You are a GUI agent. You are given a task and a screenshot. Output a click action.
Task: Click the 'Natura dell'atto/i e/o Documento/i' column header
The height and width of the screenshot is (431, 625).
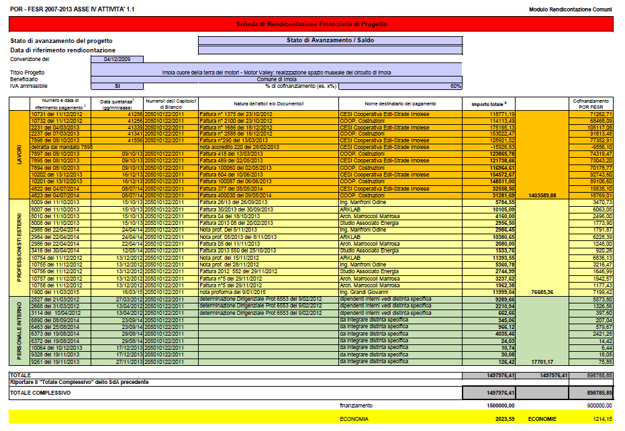[269, 103]
